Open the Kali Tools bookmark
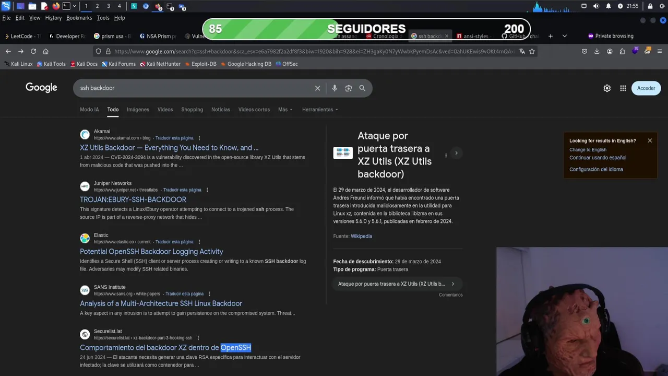The image size is (668, 376). (51, 64)
